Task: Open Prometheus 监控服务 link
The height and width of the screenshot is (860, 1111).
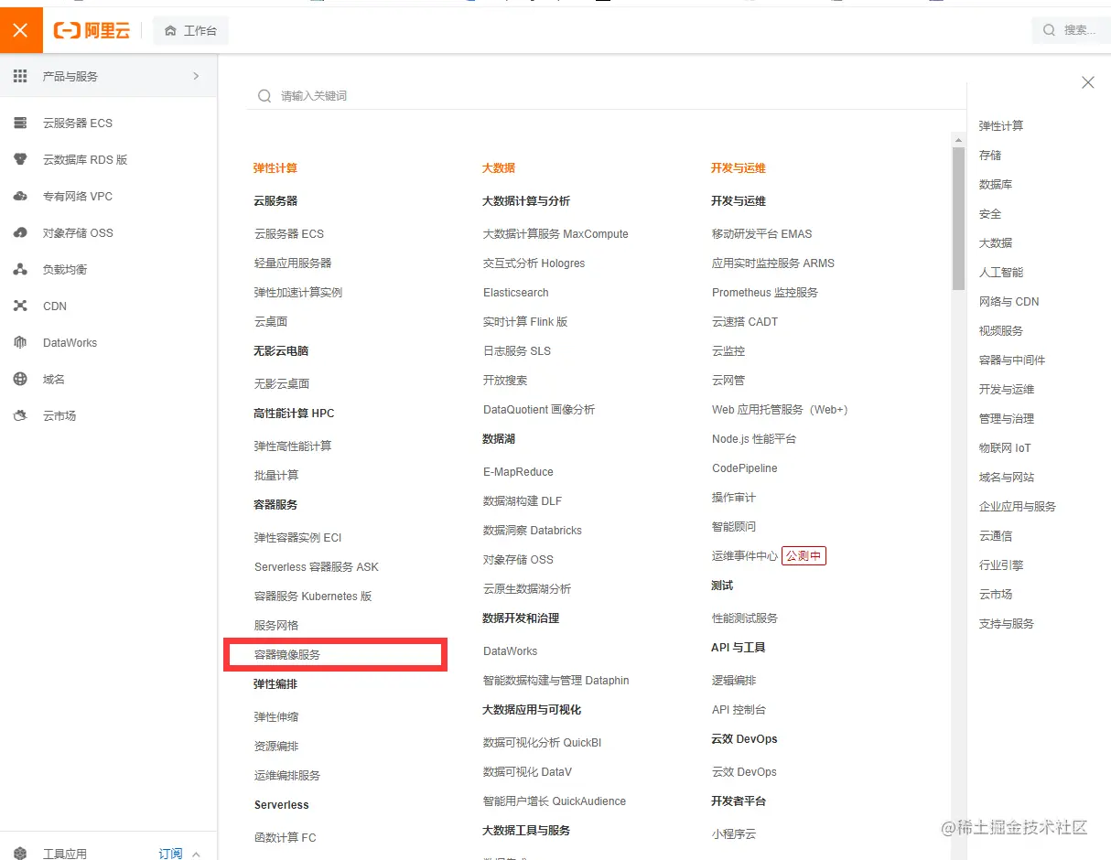Action: [x=765, y=292]
